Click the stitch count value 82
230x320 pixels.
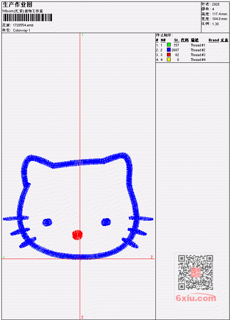click(x=177, y=55)
